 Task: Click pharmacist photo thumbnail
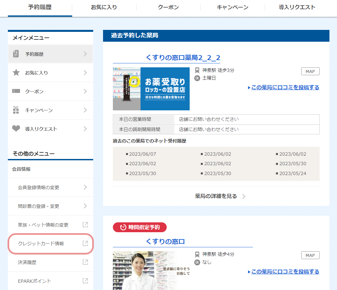click(151, 271)
